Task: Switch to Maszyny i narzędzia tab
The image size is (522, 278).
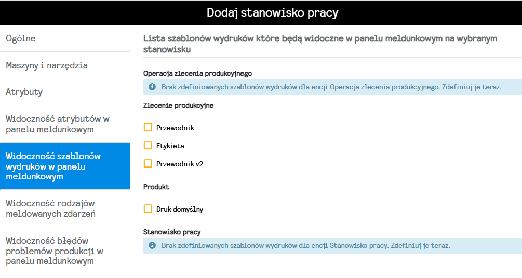Action: (65, 65)
